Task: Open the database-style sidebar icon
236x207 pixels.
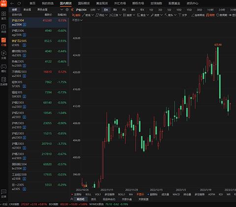Action: click(3, 80)
